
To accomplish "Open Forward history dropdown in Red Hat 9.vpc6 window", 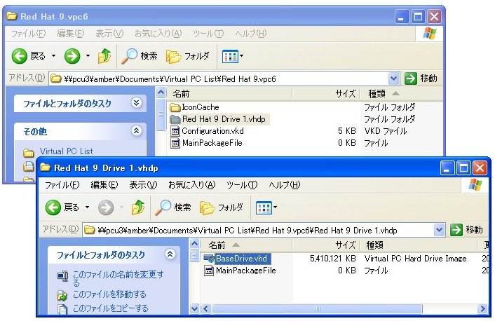I will coord(88,56).
